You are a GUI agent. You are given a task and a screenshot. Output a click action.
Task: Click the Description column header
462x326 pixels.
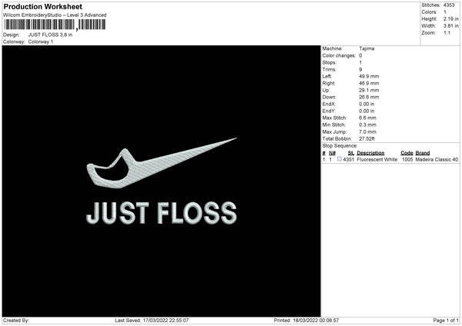pyautogui.click(x=370, y=153)
